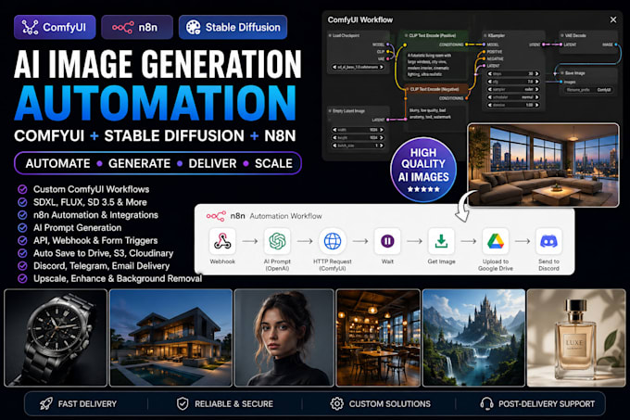Click the filename_prefix field in Save Image
Screen dimensions: 630x420
[x=589, y=90]
